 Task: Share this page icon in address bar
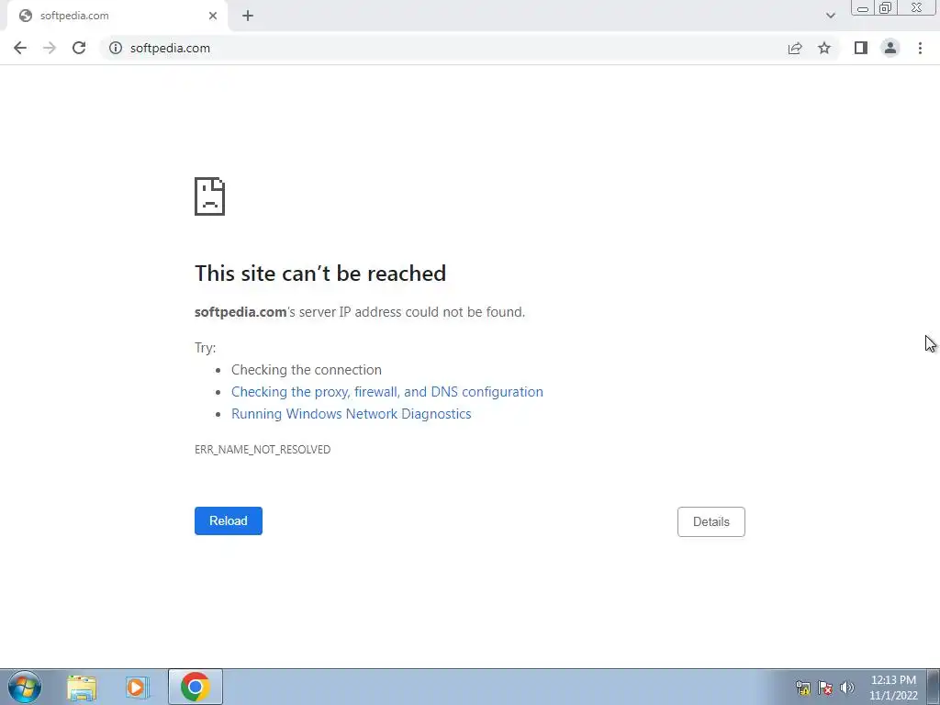click(795, 48)
